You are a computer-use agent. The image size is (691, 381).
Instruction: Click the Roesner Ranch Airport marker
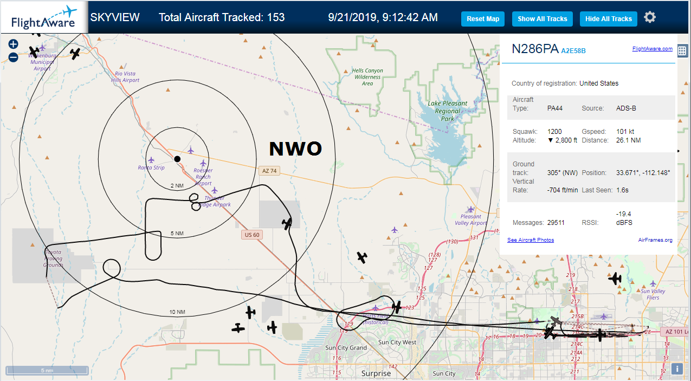tap(203, 163)
